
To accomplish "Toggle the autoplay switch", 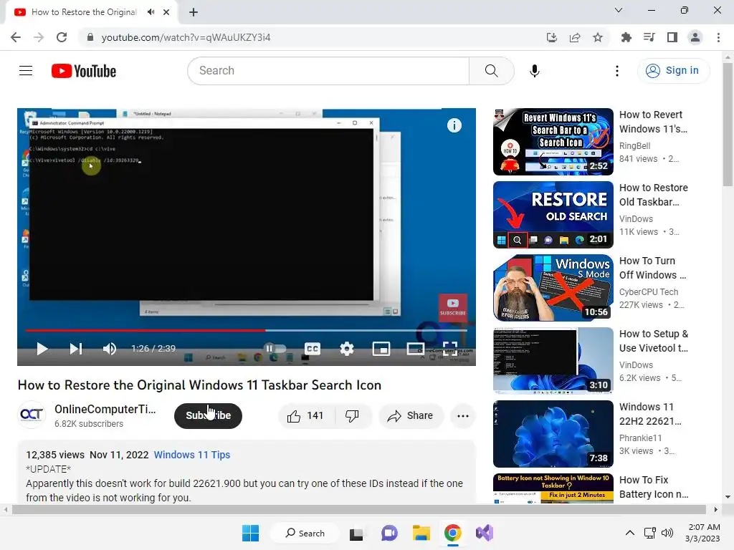I will click(x=275, y=349).
